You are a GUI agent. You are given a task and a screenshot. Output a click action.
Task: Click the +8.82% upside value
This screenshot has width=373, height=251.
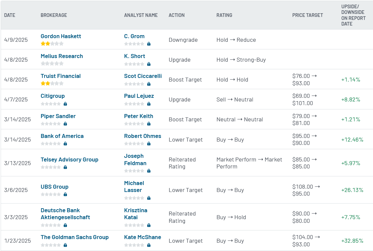click(350, 99)
